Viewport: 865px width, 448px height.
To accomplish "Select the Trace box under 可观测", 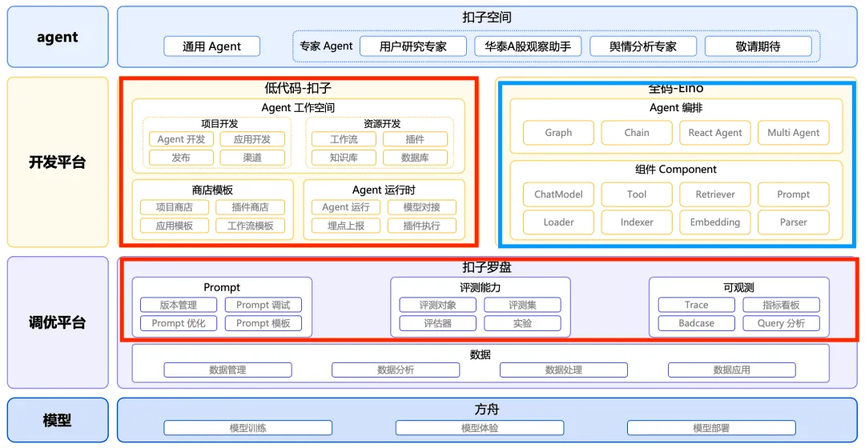I will 696,305.
